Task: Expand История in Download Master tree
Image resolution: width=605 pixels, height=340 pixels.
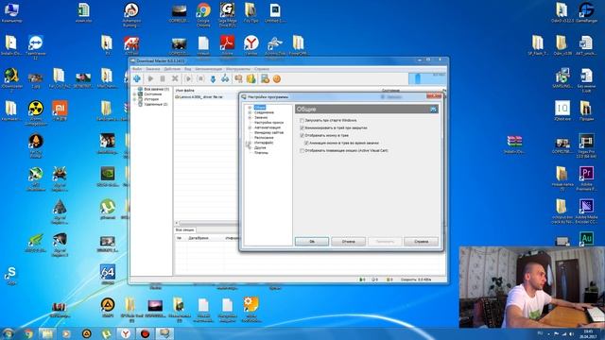Action: pyautogui.click(x=134, y=99)
